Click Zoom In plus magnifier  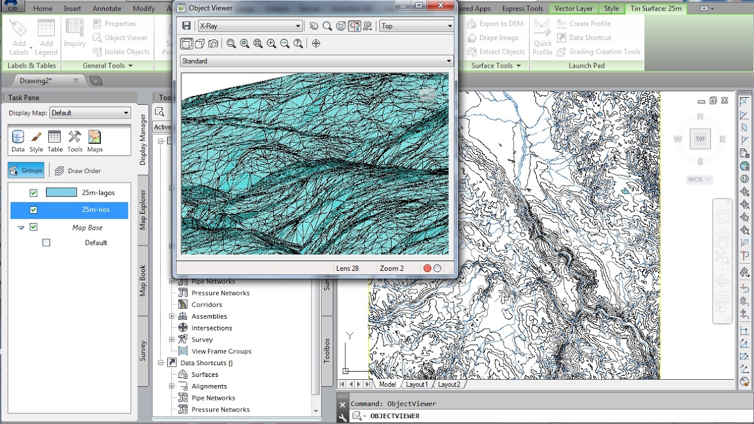point(272,44)
